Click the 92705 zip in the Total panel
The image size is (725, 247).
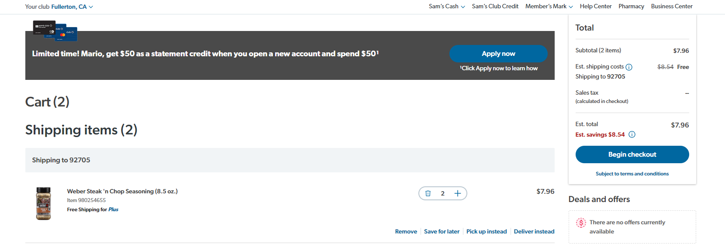coord(616,76)
